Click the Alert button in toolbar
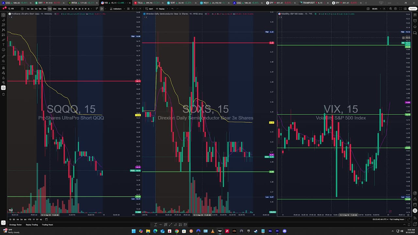This screenshot has width=418, height=235. point(150,9)
